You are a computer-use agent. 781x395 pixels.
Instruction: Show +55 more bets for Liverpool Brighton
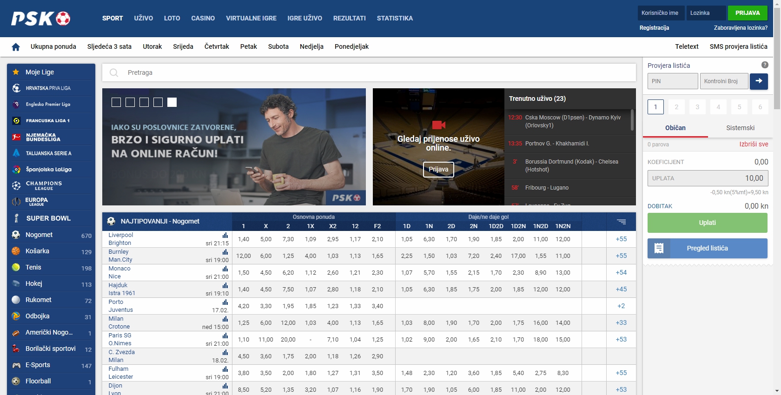coord(621,239)
